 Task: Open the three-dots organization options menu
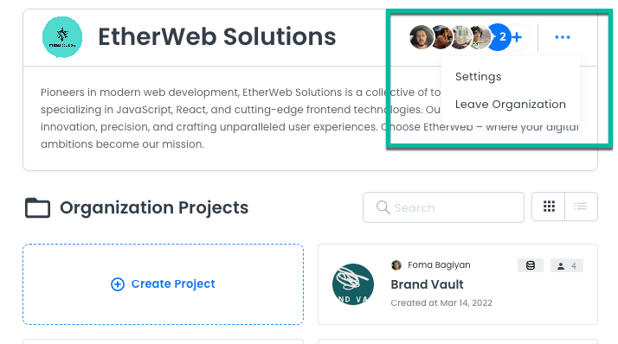coord(563,37)
